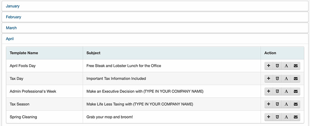The height and width of the screenshot is (126, 310).
Task: Click the Subject column header
Action: (x=93, y=53)
